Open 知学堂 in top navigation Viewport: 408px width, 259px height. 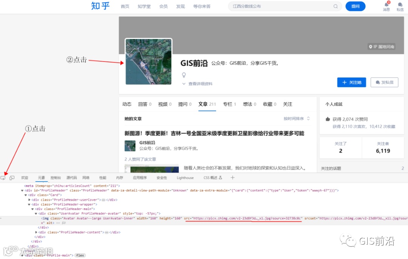click(x=144, y=6)
